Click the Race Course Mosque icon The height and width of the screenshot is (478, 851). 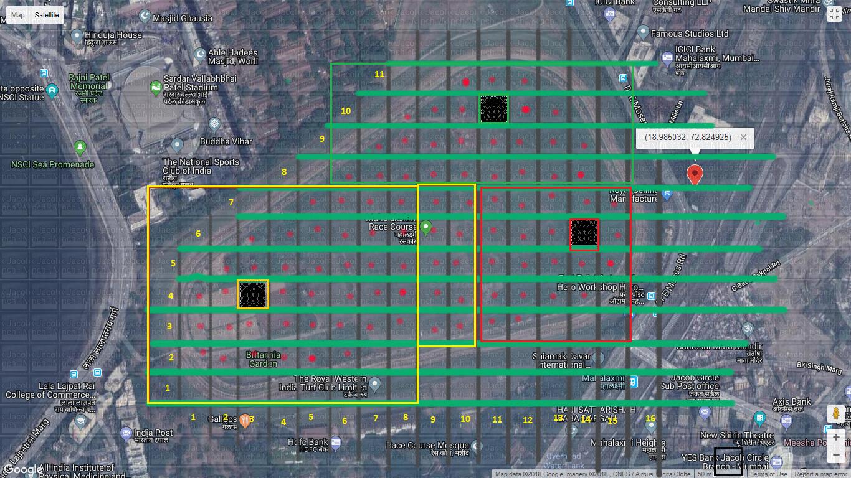coord(477,446)
